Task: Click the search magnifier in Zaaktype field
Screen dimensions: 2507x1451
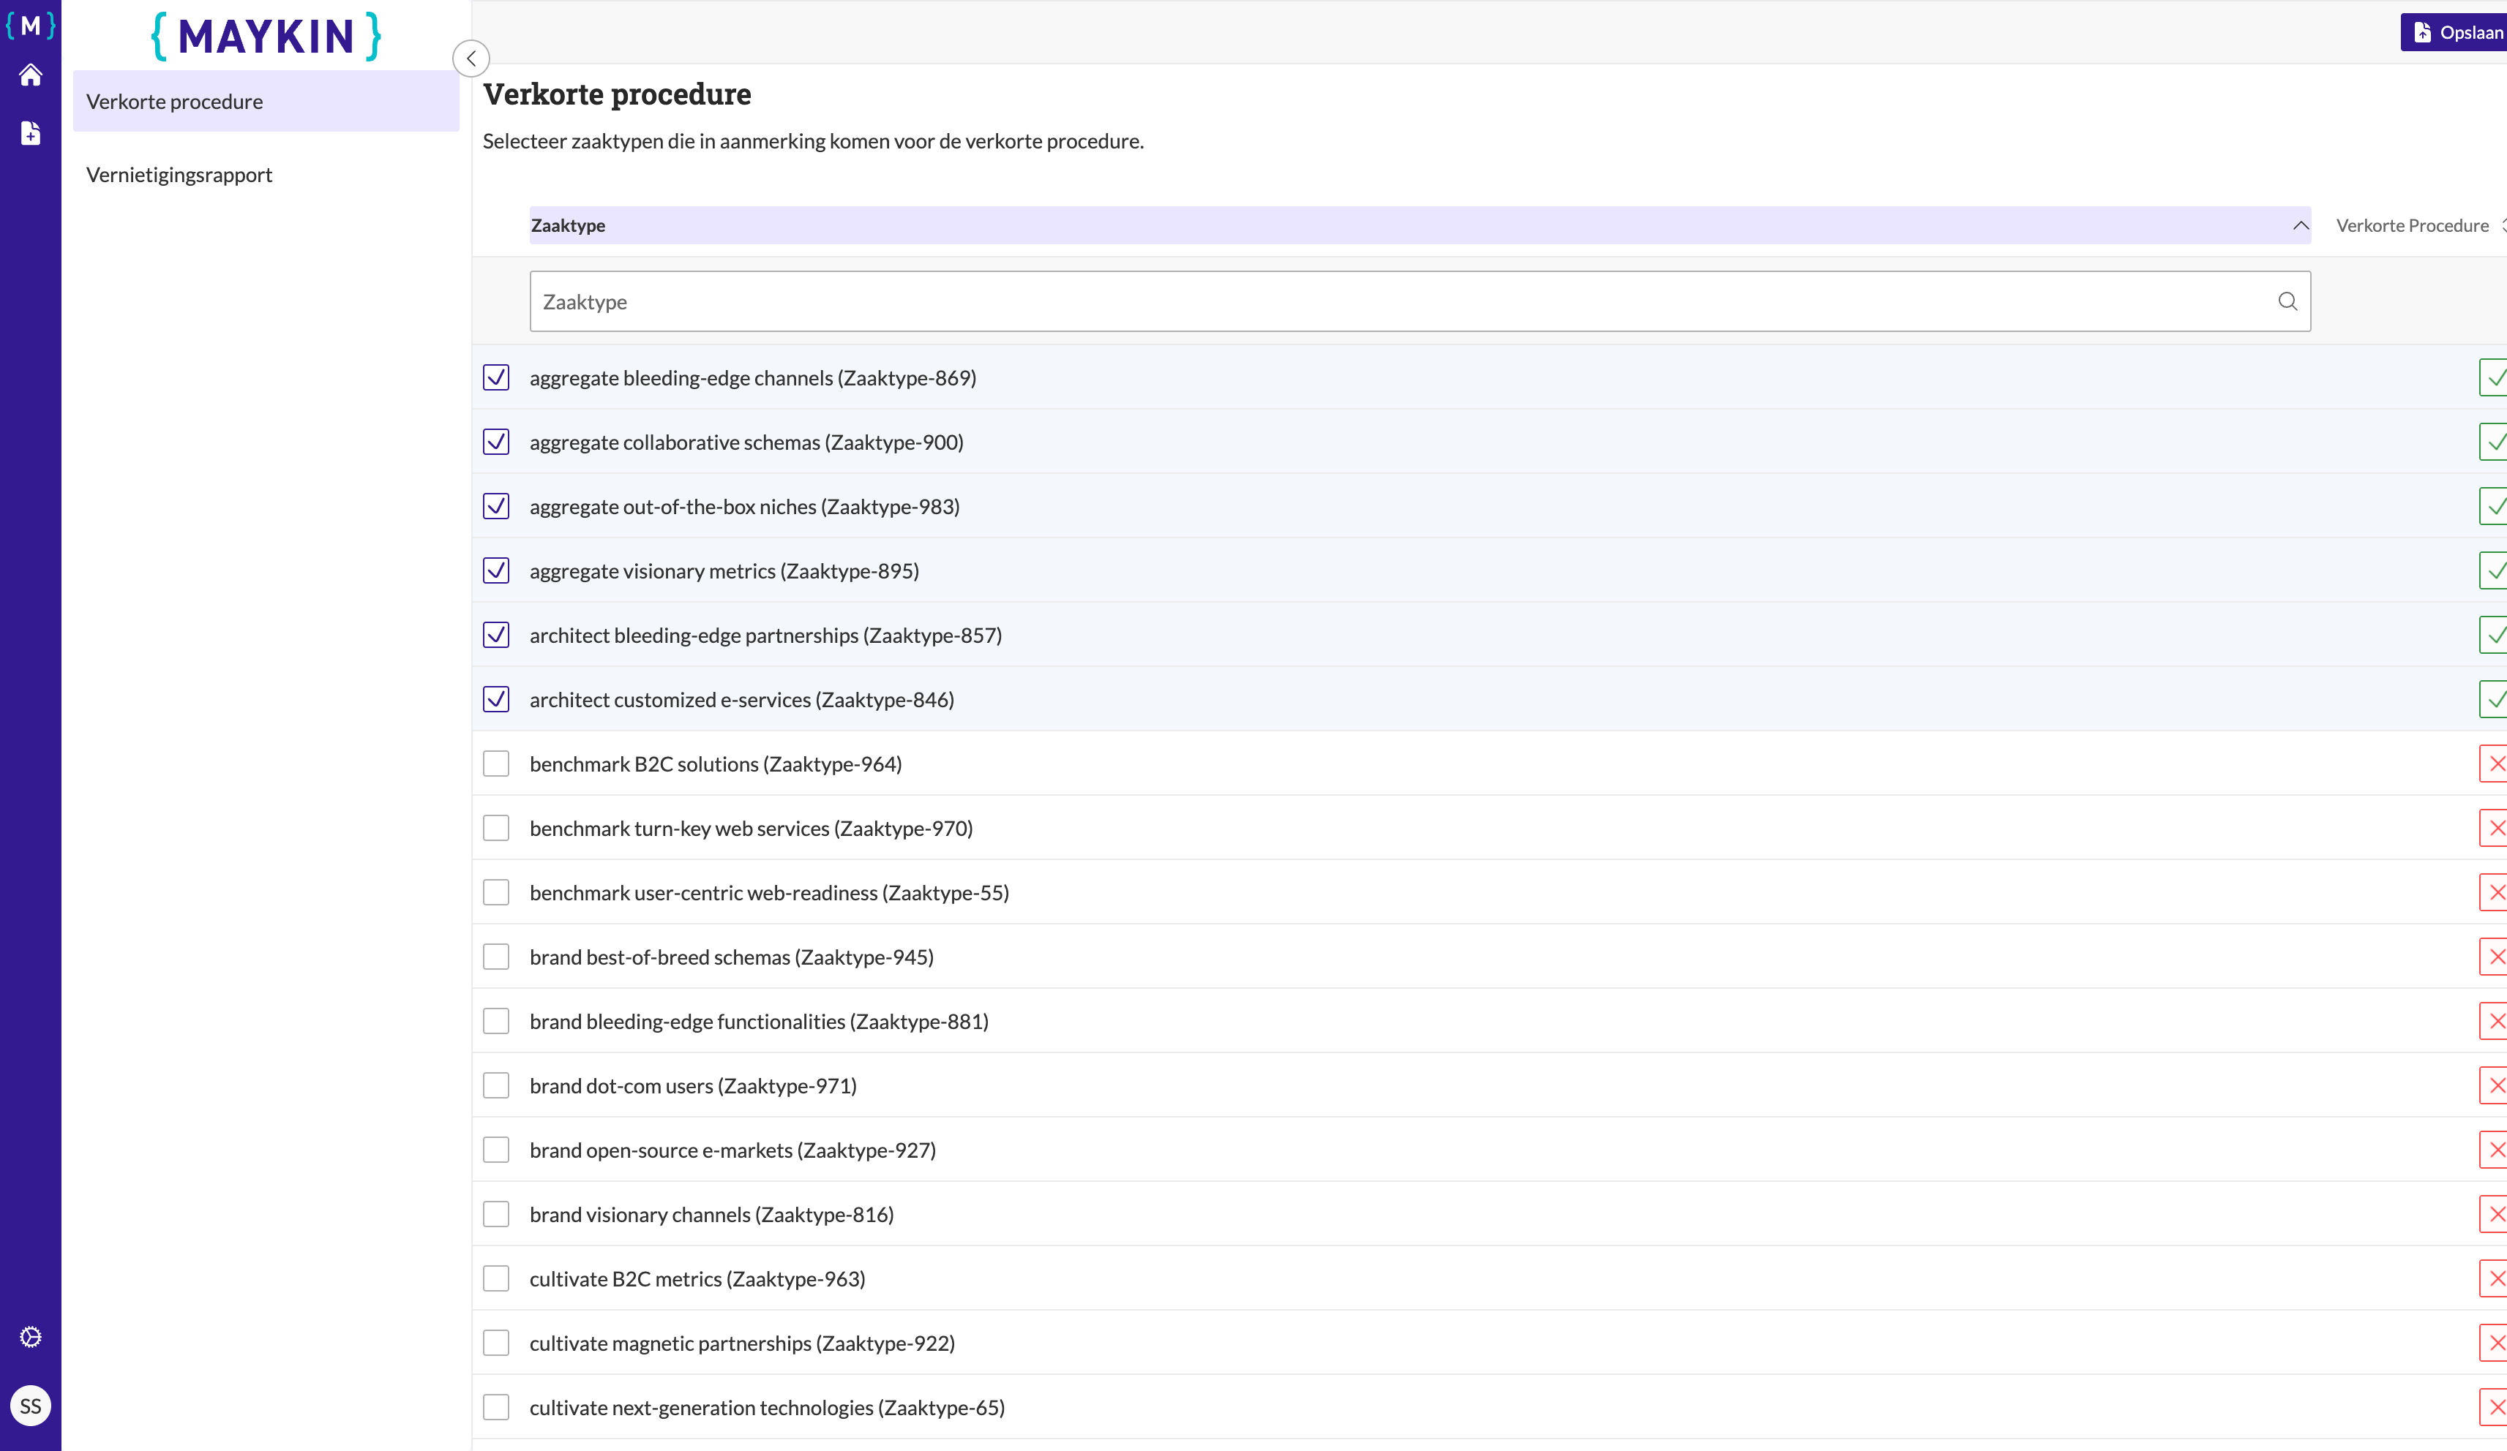Action: pyautogui.click(x=2287, y=301)
